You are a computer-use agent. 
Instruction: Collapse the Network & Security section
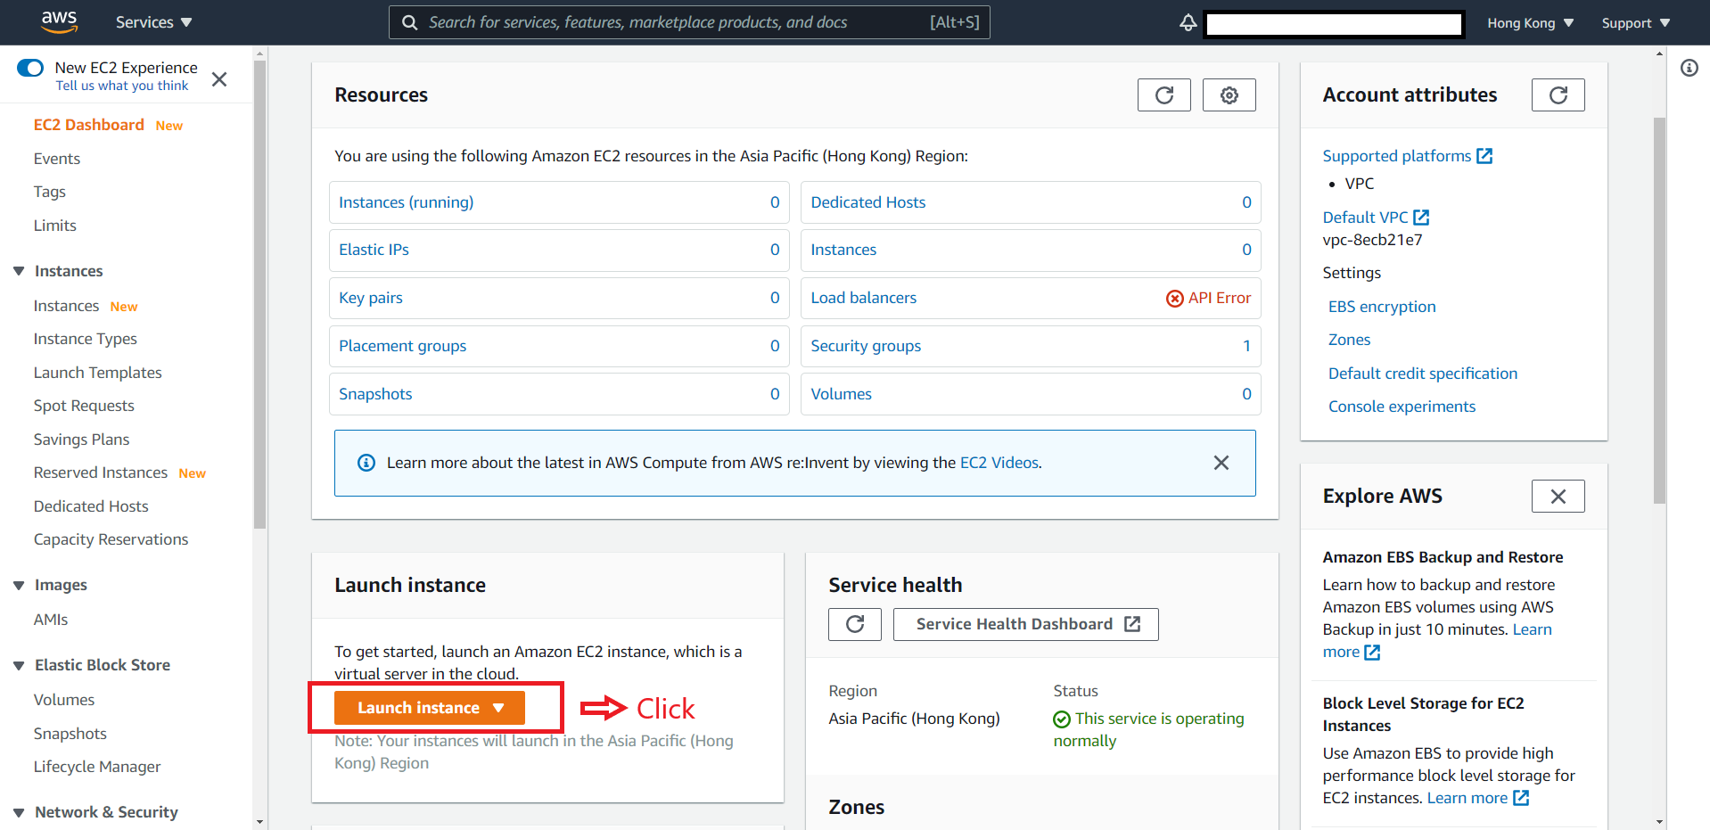point(19,812)
